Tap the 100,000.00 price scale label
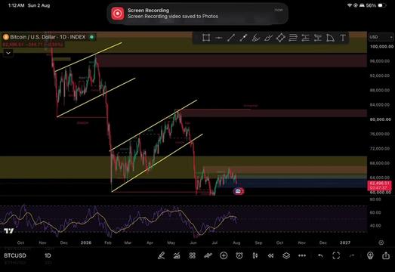The width and height of the screenshot is (395, 272). (381, 47)
